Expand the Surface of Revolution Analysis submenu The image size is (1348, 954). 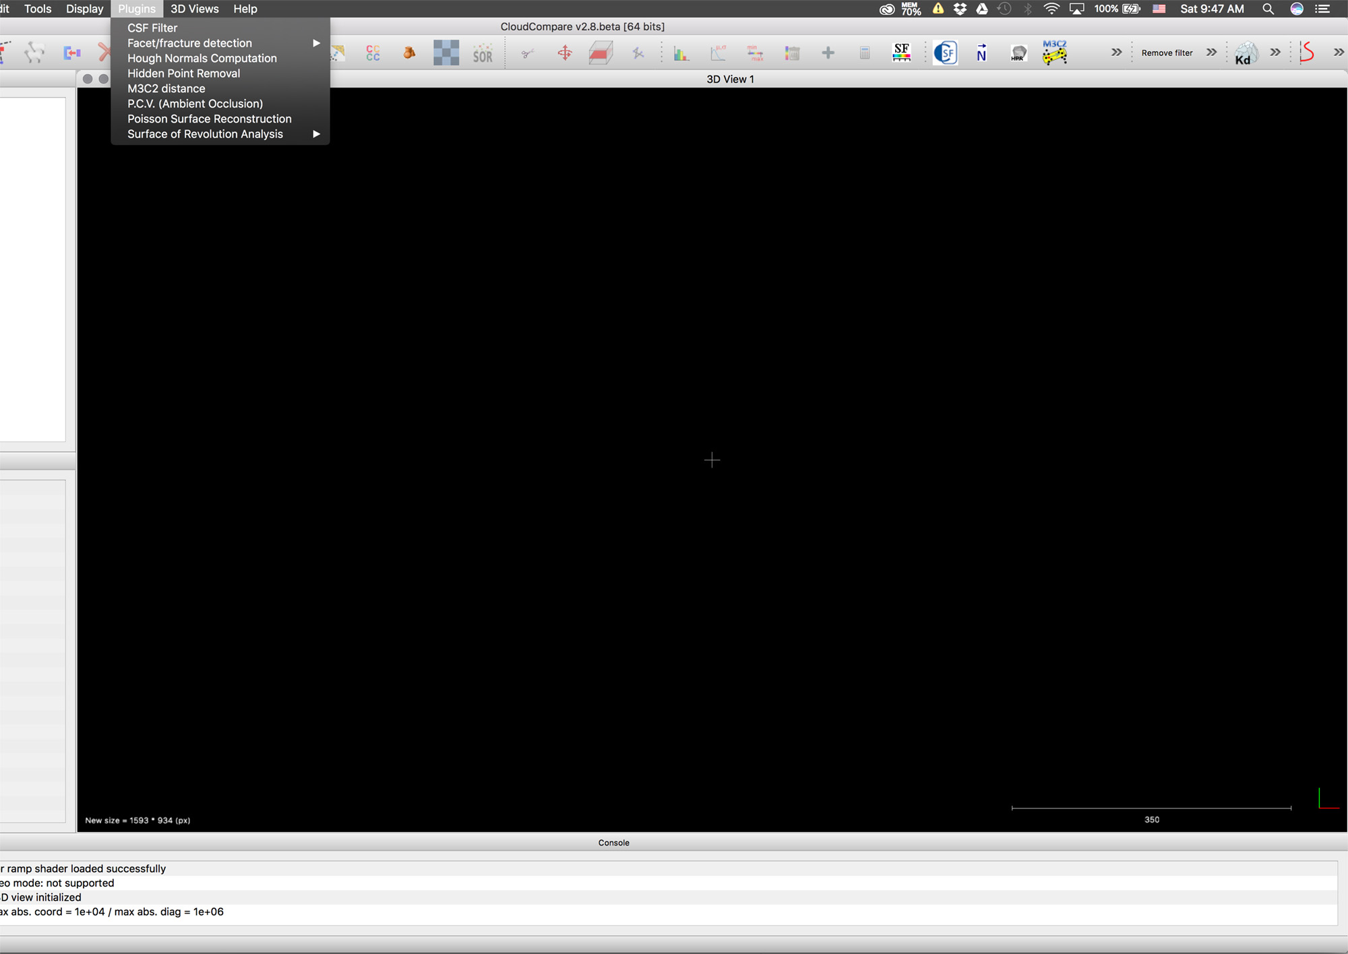[205, 133]
